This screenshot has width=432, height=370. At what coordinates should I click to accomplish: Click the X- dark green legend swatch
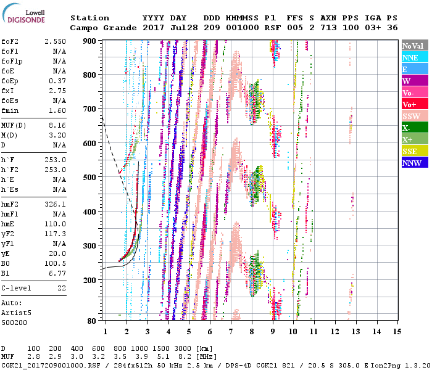[415, 128]
